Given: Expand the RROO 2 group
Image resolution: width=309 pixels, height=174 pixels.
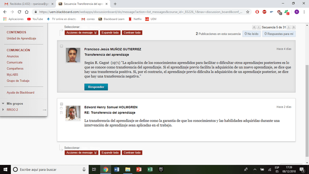Looking at the screenshot, I should click(x=3, y=109).
